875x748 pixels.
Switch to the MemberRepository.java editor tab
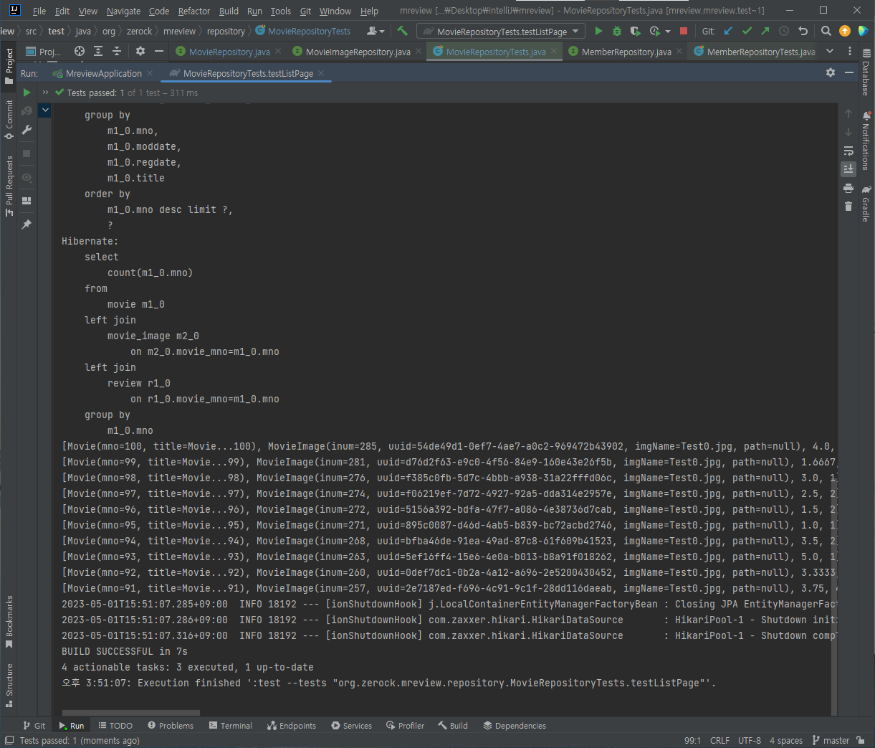pyautogui.click(x=626, y=52)
